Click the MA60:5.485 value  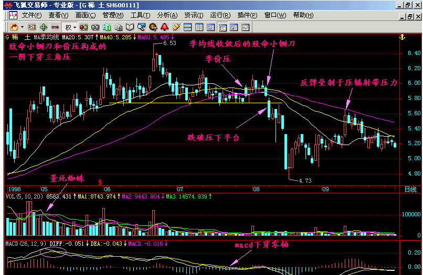click(153, 37)
